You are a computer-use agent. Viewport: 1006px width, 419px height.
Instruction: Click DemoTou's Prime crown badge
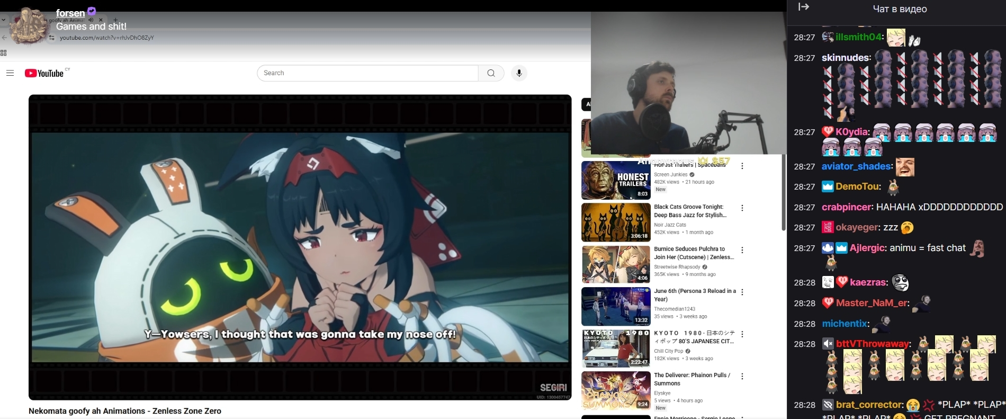(x=828, y=186)
